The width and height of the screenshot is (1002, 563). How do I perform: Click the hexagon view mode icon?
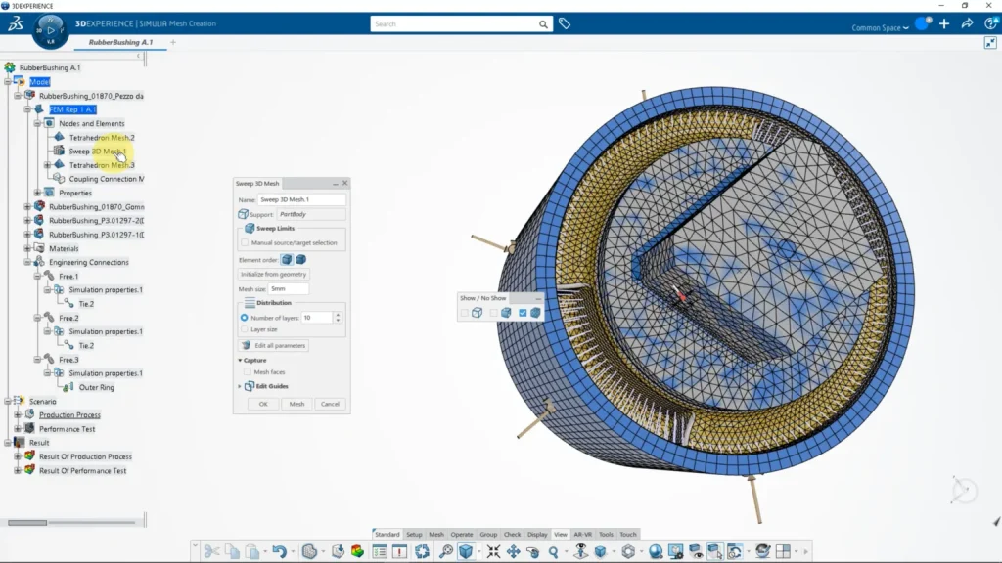coord(628,551)
